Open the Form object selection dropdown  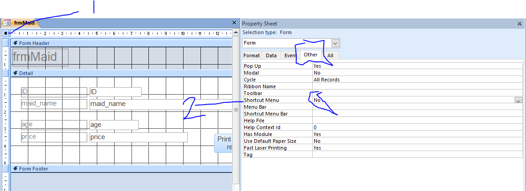tap(336, 43)
